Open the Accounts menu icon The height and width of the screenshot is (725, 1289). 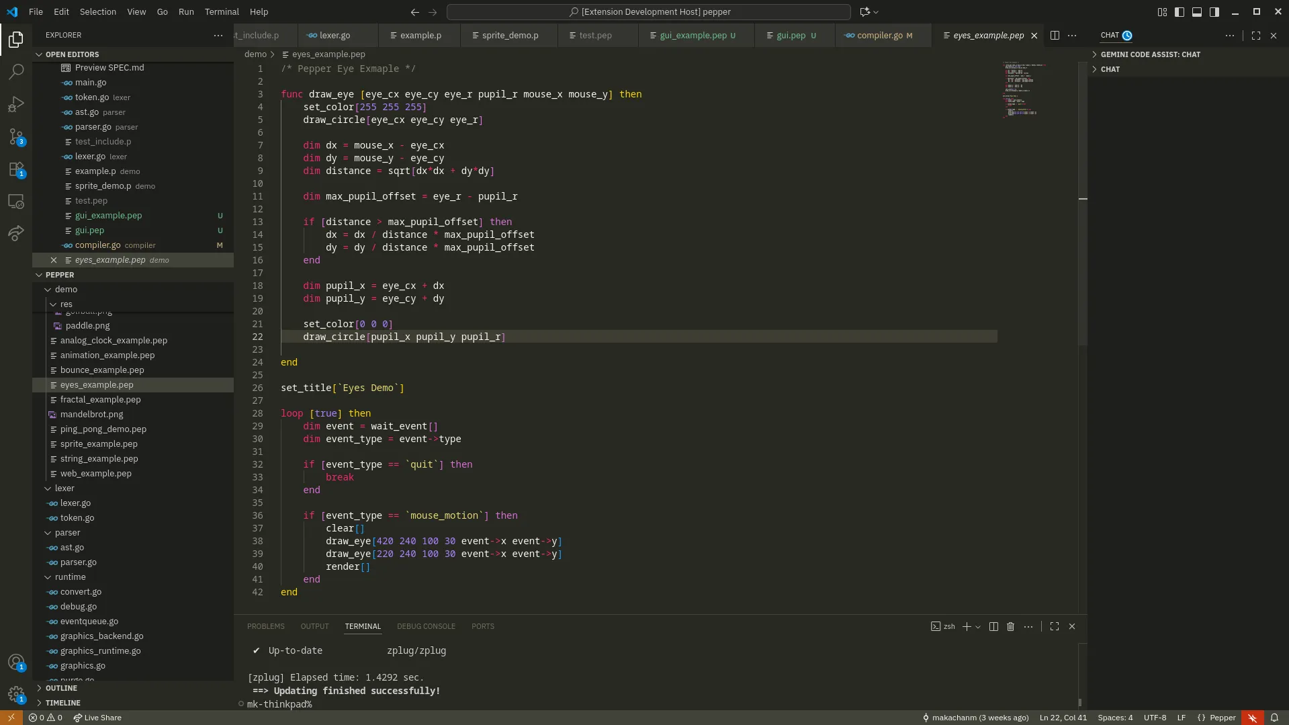point(16,662)
